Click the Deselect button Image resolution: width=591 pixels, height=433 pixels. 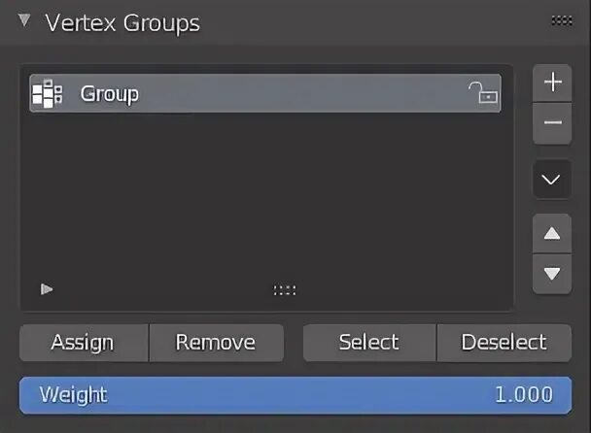[504, 343]
